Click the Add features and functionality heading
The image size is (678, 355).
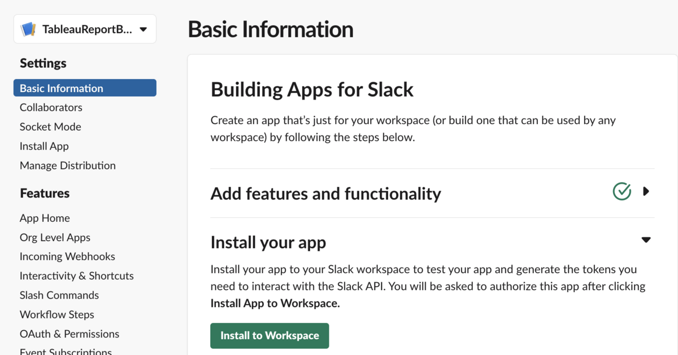[x=325, y=194]
